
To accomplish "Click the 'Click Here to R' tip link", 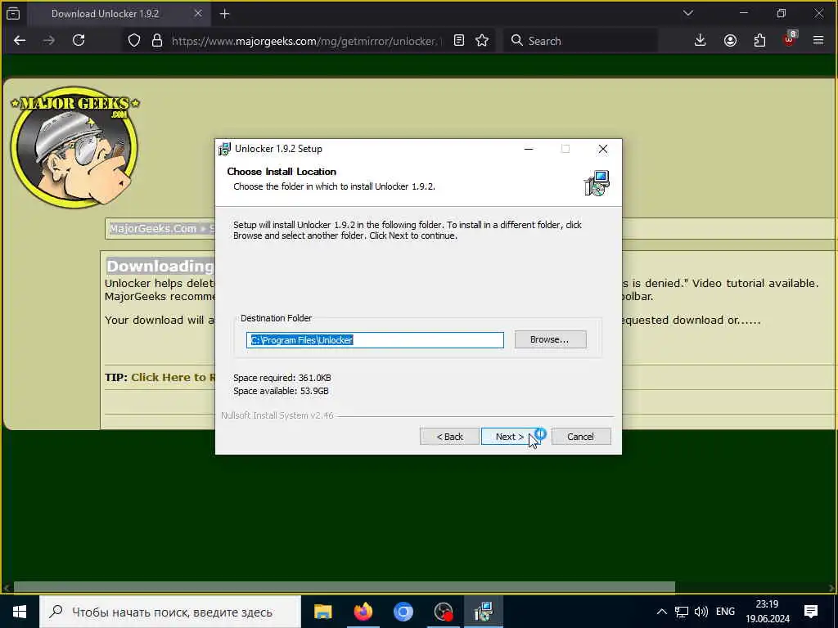I will coord(173,378).
